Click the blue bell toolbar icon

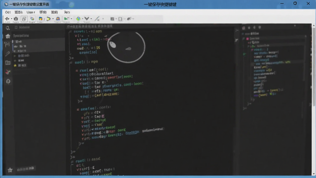click(58, 19)
